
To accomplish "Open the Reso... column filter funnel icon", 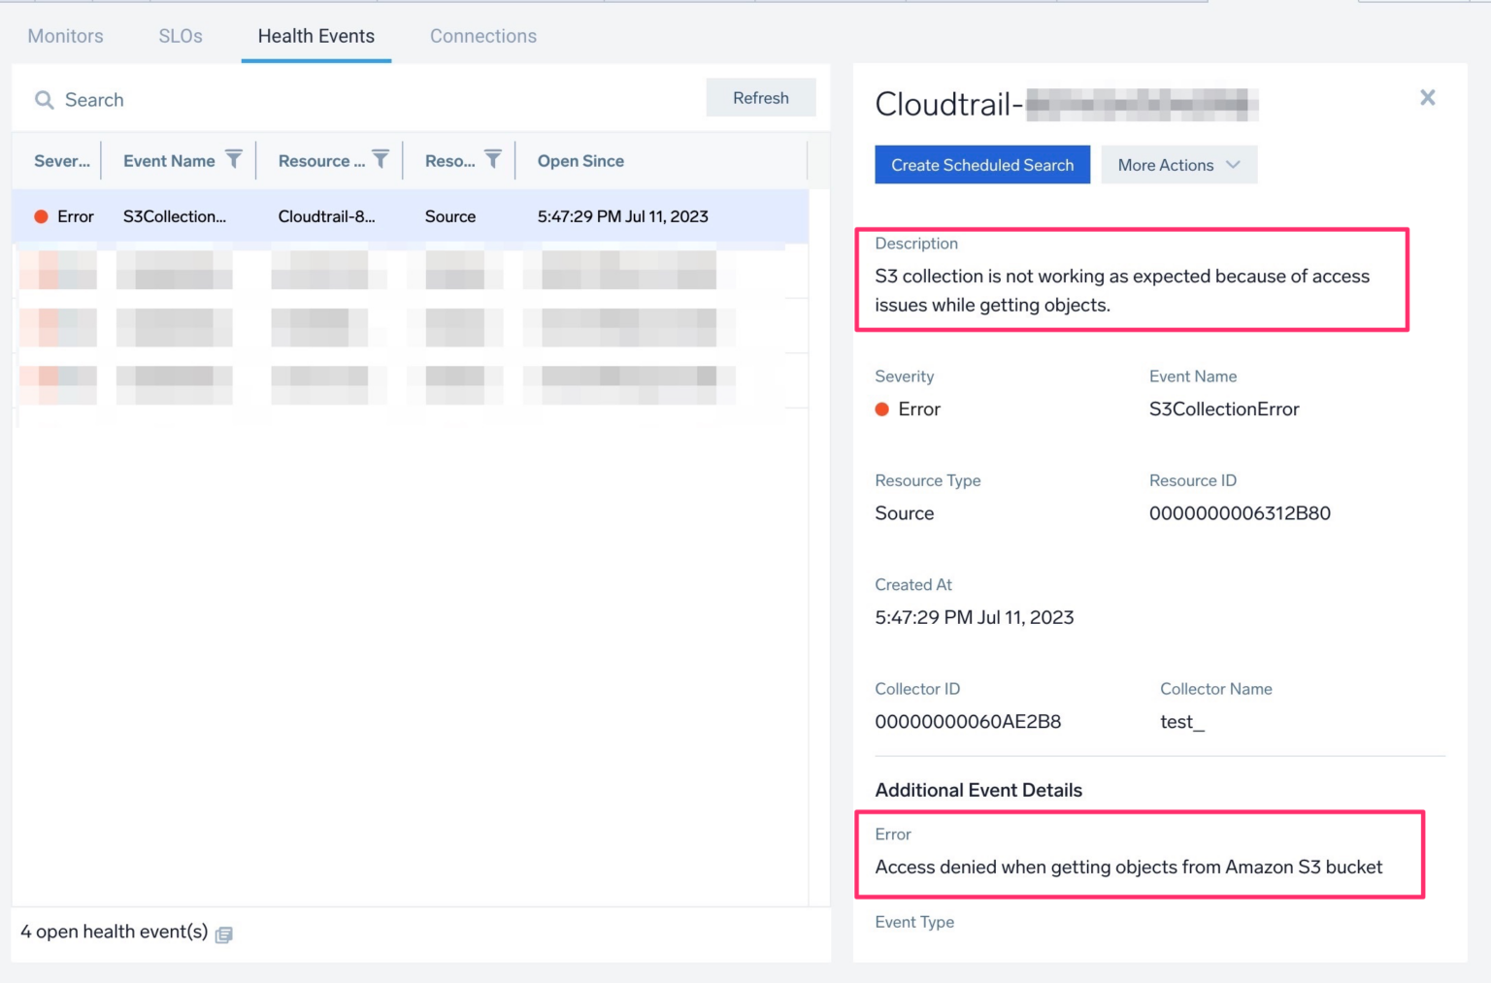I will point(495,160).
